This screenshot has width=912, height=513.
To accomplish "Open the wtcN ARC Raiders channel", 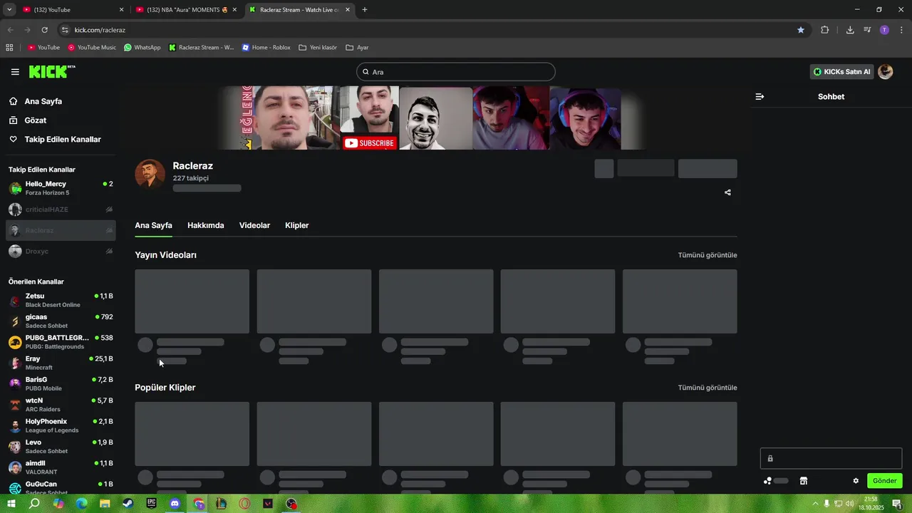I will pyautogui.click(x=61, y=405).
